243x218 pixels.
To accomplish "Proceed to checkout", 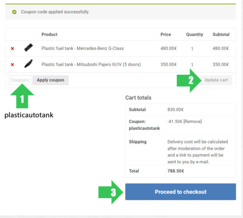I will [x=180, y=192].
